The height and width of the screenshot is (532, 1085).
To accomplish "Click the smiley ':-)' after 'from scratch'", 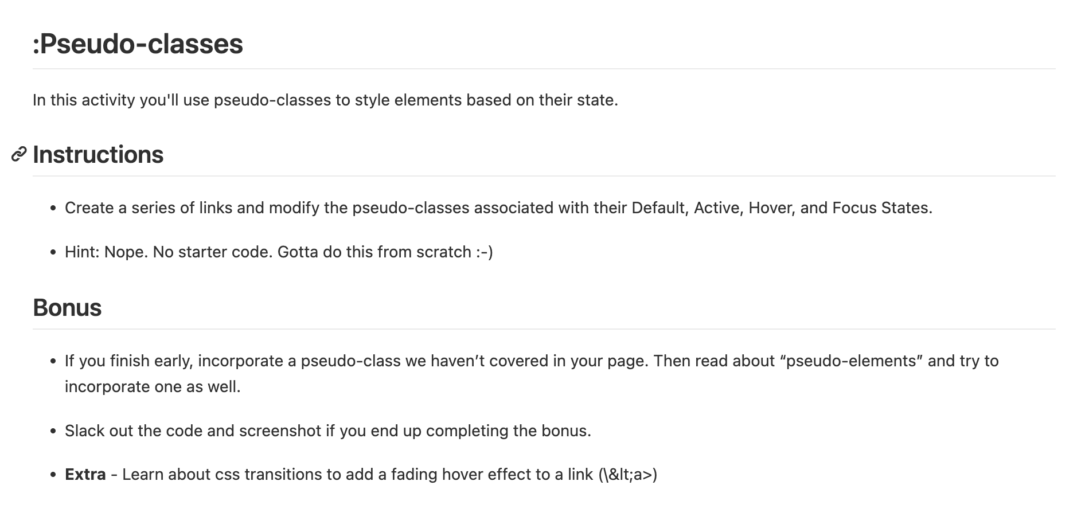I will click(485, 252).
